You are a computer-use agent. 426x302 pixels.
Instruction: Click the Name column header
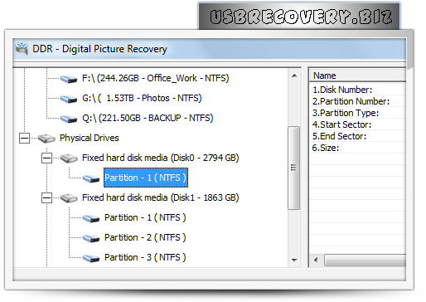tap(357, 75)
